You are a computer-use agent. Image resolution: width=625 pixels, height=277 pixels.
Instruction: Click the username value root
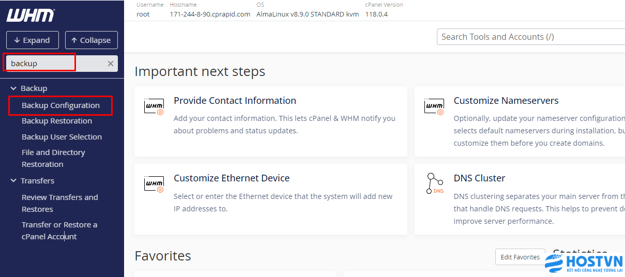[x=143, y=14]
